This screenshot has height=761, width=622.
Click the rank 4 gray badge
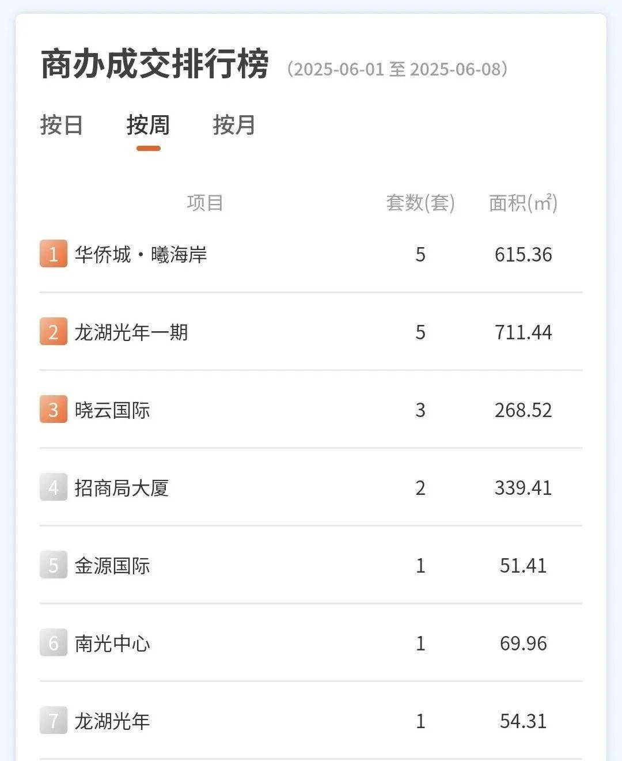[x=54, y=487]
